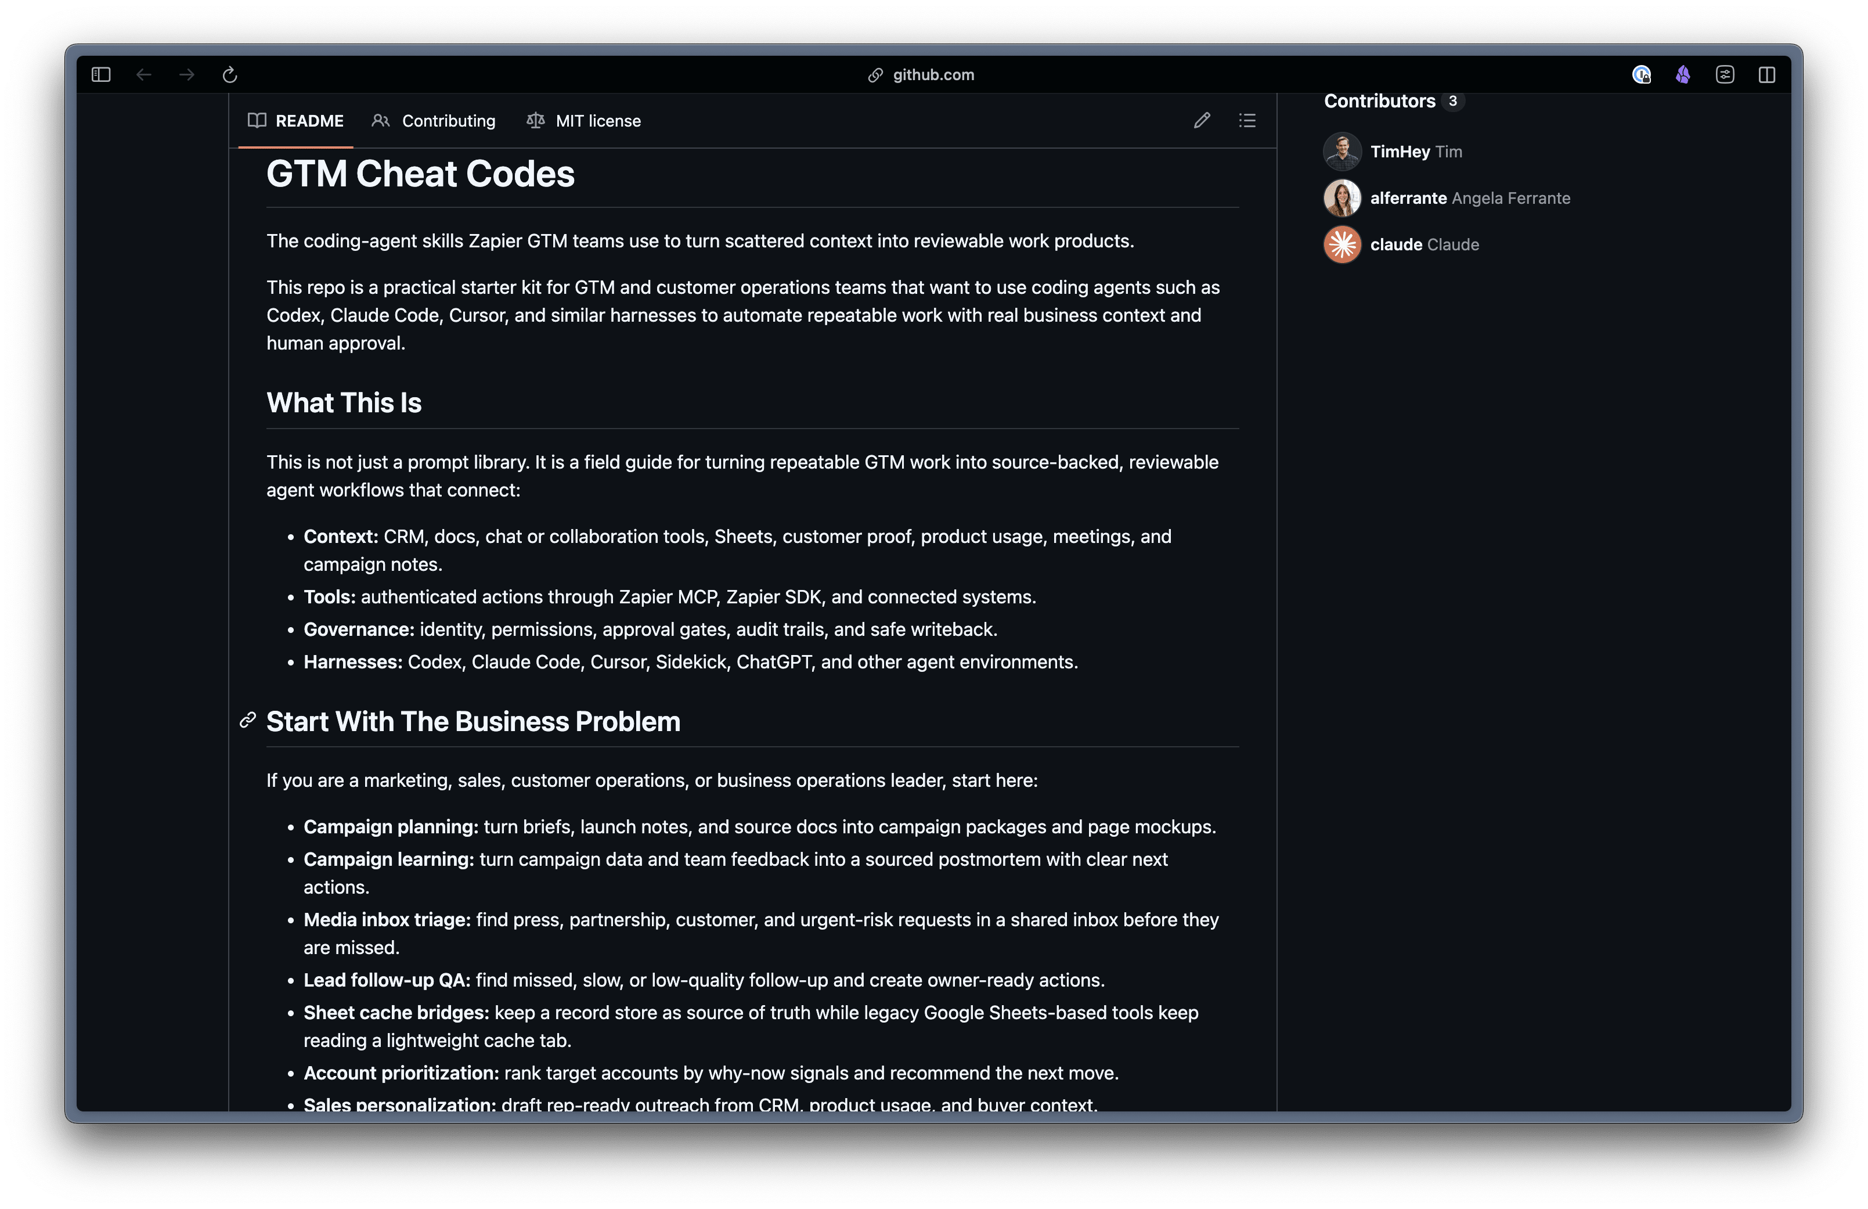Click the contributor count badge showing 3
Viewport: 1868px width, 1209px height.
1453,101
